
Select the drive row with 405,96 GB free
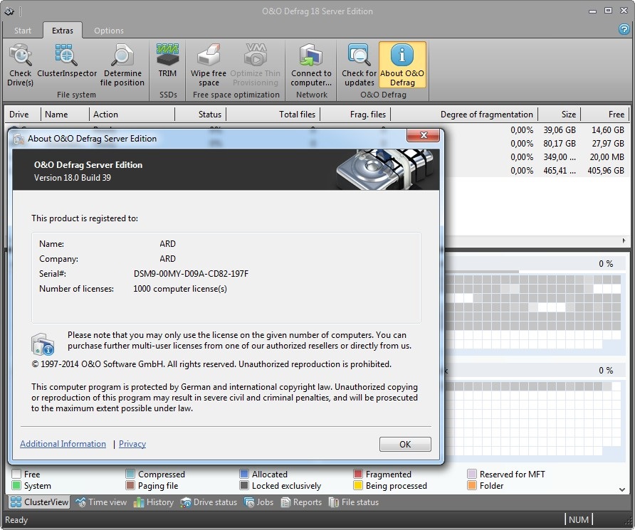pyautogui.click(x=537, y=170)
